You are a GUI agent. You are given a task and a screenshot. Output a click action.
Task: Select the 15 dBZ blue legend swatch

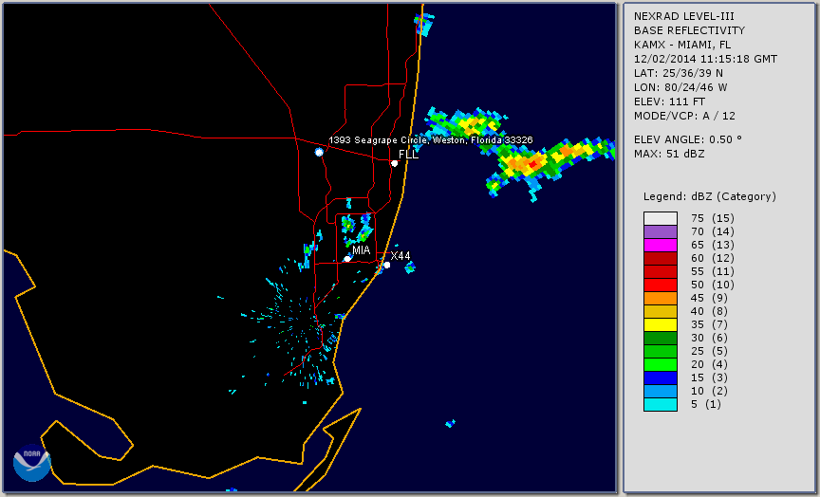[661, 377]
